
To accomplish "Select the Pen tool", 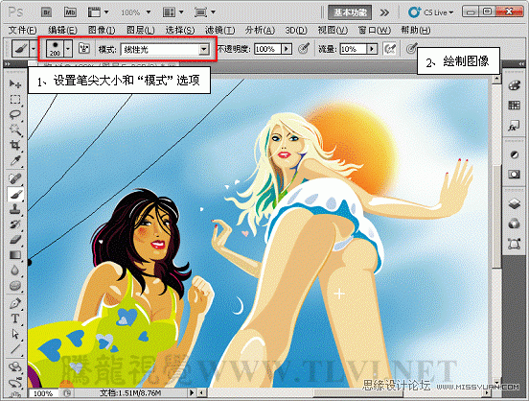I will (15, 303).
